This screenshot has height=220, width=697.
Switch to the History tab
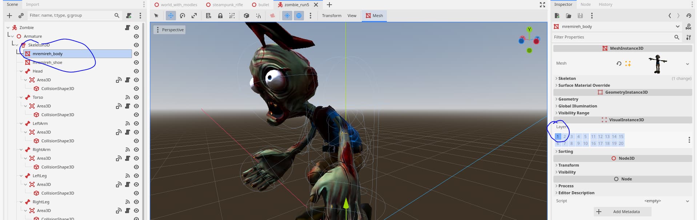(x=605, y=4)
